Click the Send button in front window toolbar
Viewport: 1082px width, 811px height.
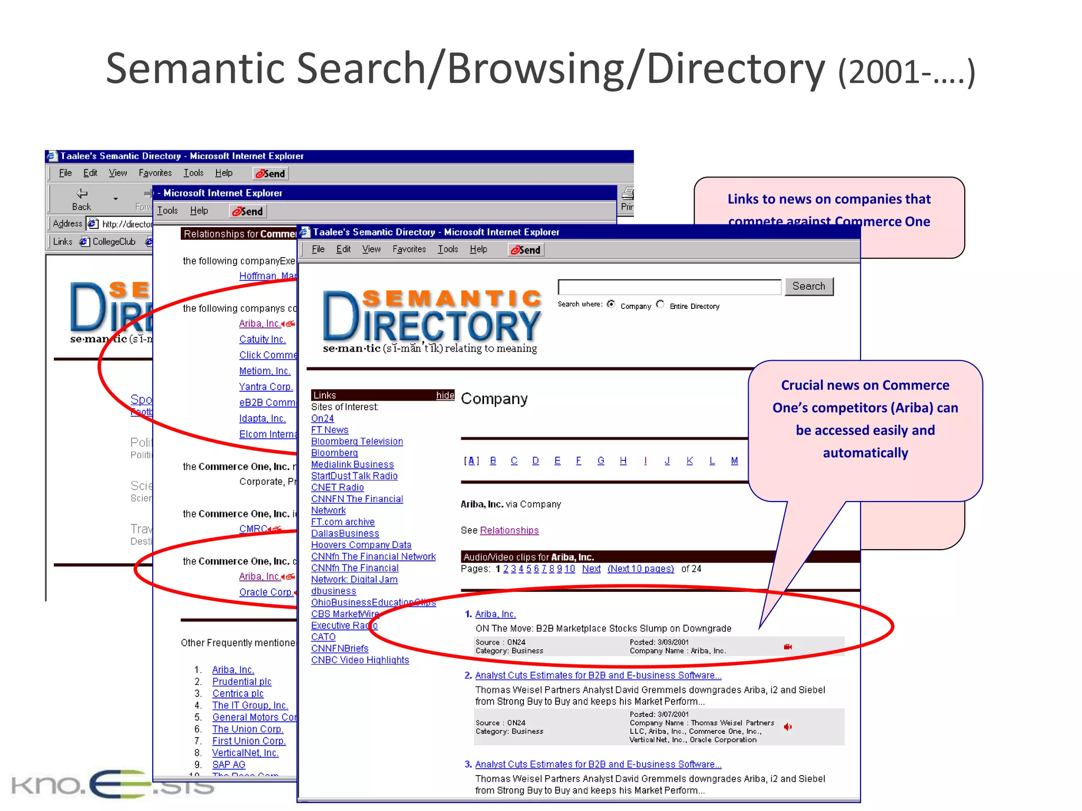pyautogui.click(x=526, y=250)
